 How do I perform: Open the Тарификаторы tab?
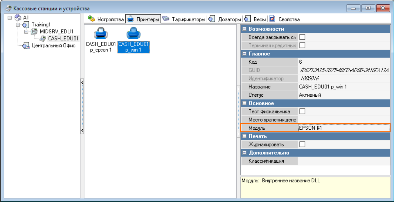(x=188, y=19)
